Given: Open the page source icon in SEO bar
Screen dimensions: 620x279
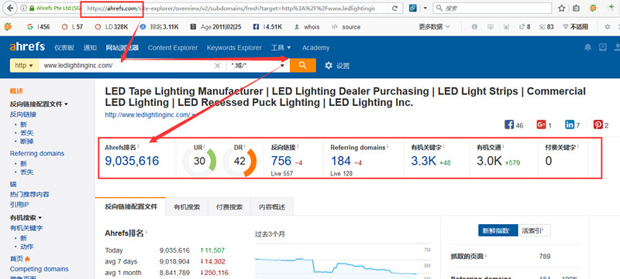Looking at the screenshot, I should click(346, 27).
